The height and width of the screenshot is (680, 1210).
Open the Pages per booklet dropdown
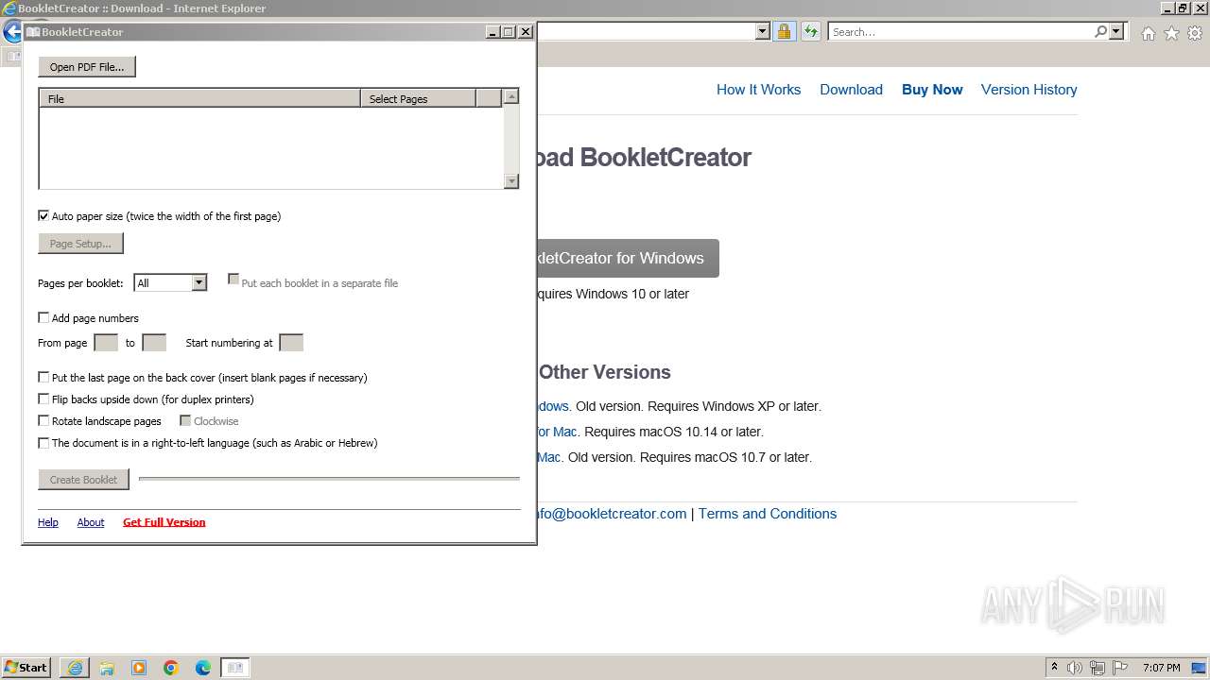click(x=199, y=282)
